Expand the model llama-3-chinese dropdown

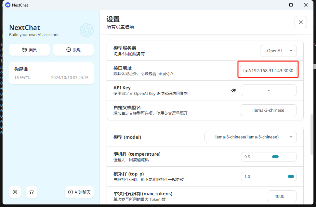251,137
